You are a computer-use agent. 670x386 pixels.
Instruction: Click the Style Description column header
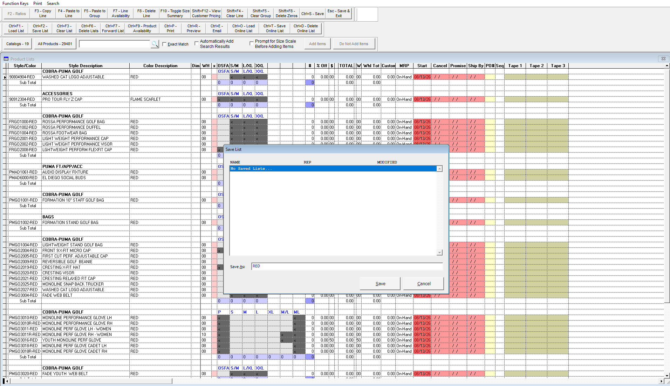[86, 66]
